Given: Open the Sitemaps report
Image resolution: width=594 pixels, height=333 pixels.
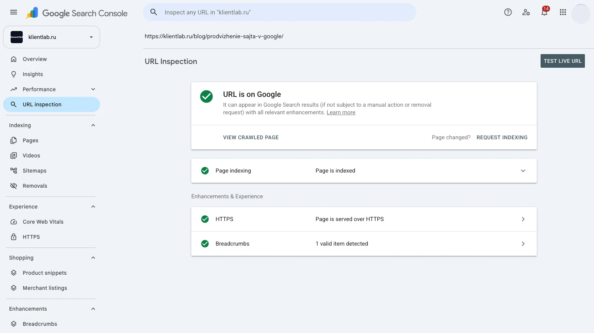Looking at the screenshot, I should tap(52, 171).
